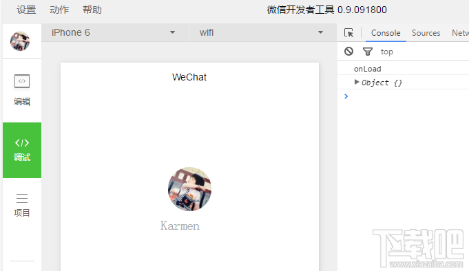Viewport: 469px width, 271px height.
Task: Open the 帮助 menu
Action: click(92, 10)
